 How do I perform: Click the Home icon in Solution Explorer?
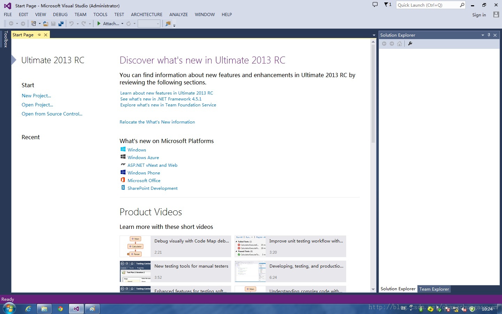click(400, 44)
